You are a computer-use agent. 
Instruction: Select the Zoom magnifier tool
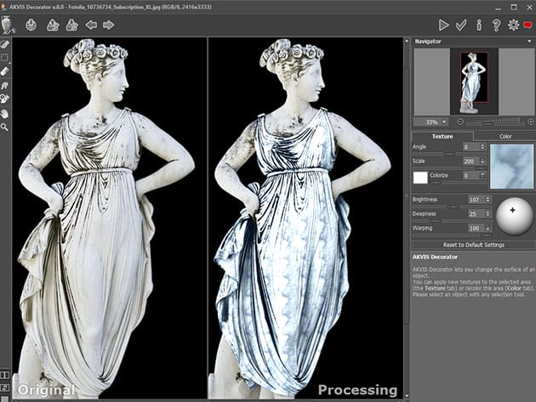point(5,127)
